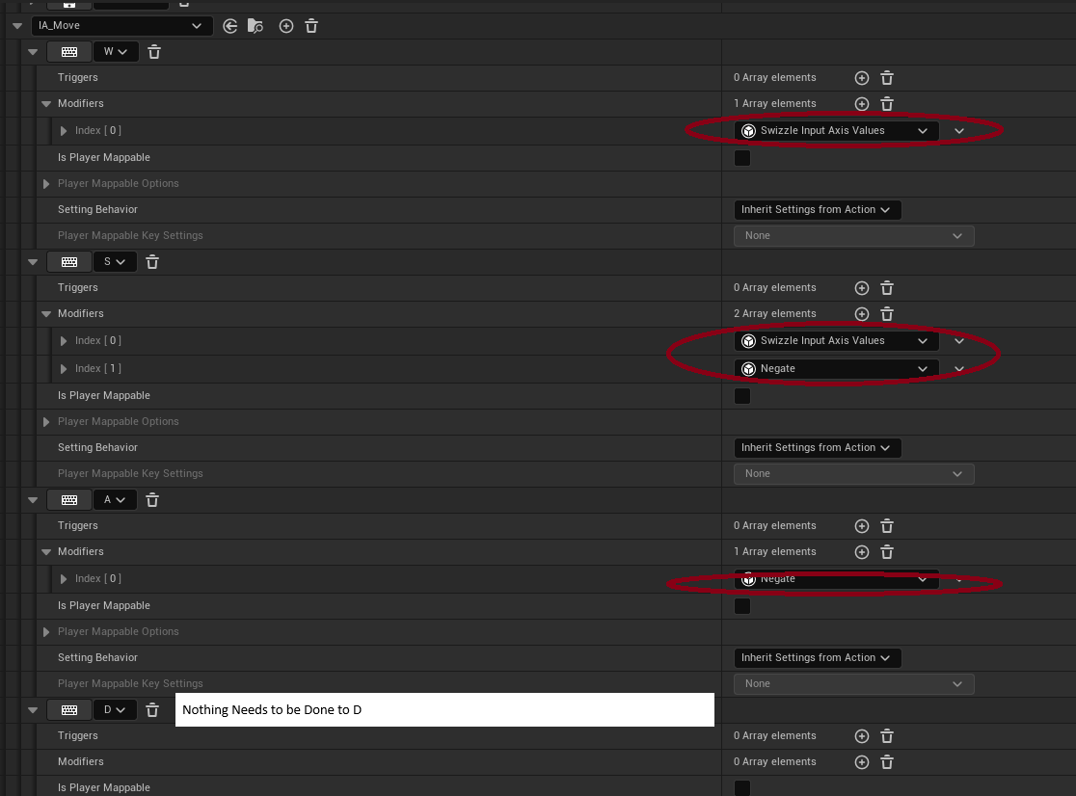The height and width of the screenshot is (796, 1076).
Task: Empty the Modifiers array under W key
Action: (887, 104)
